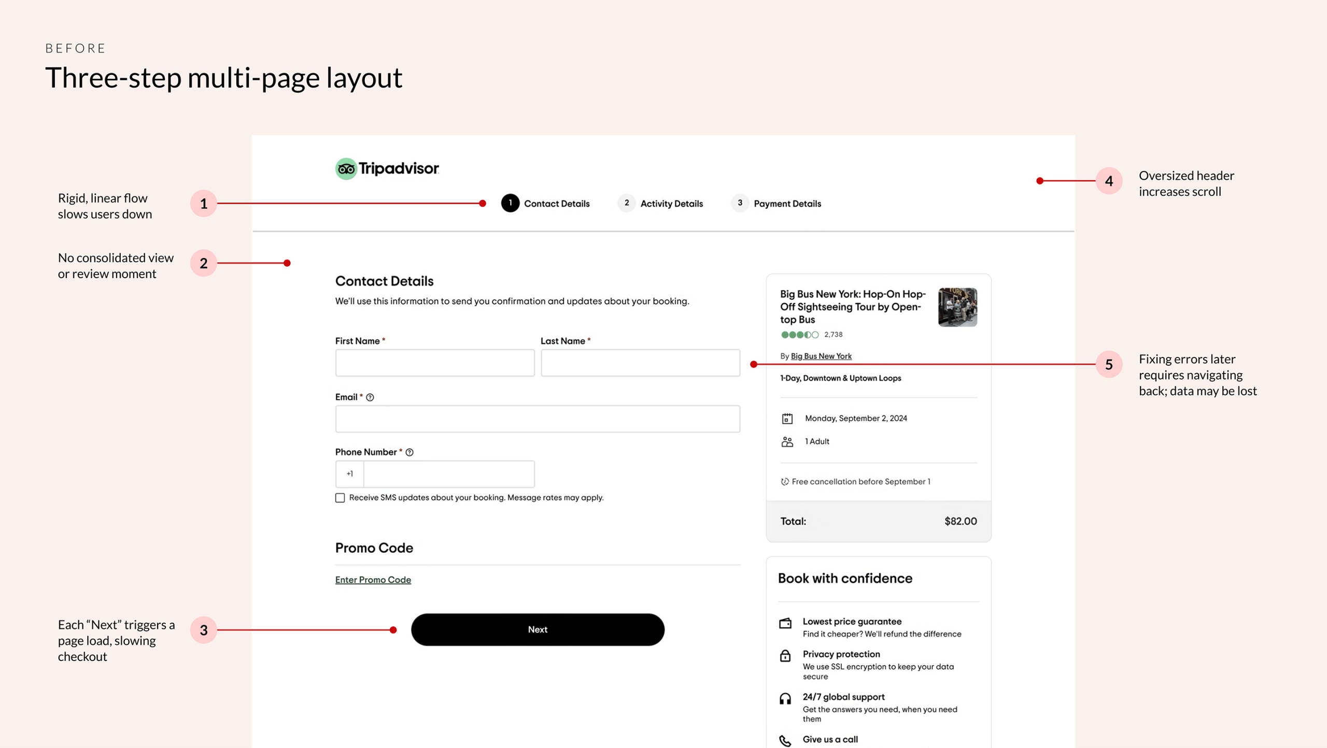Follow the Big Bus New York link
Image resolution: width=1327 pixels, height=748 pixels.
(x=821, y=356)
